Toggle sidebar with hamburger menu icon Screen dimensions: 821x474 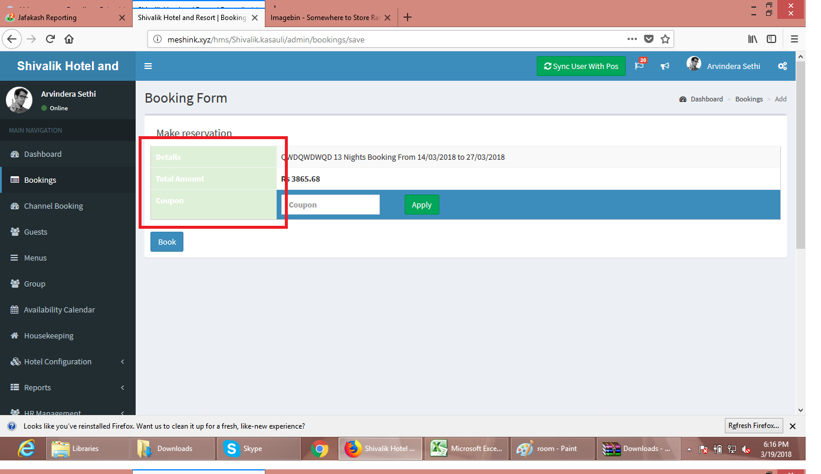[148, 66]
